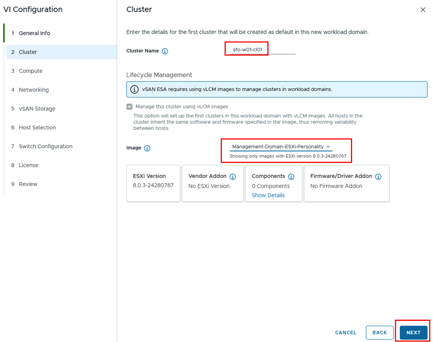433x342 pixels.
Task: Go BACK to the previous step
Action: (x=379, y=332)
